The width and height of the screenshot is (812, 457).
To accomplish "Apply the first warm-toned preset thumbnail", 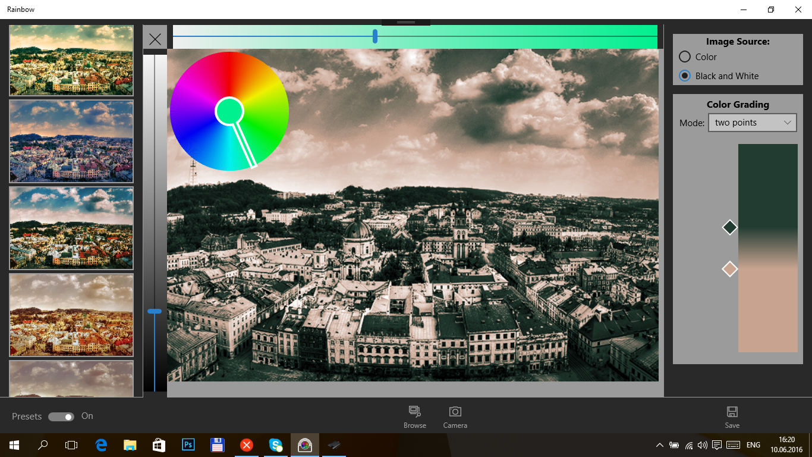I will coord(71,60).
